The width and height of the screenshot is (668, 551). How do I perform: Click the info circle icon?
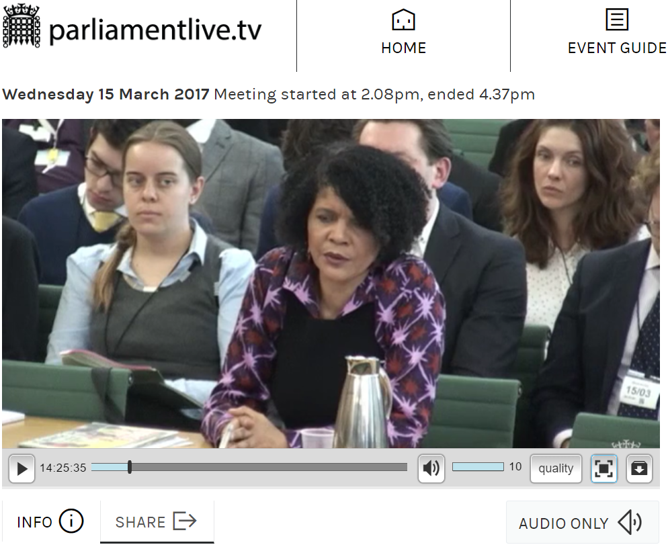[x=71, y=521]
